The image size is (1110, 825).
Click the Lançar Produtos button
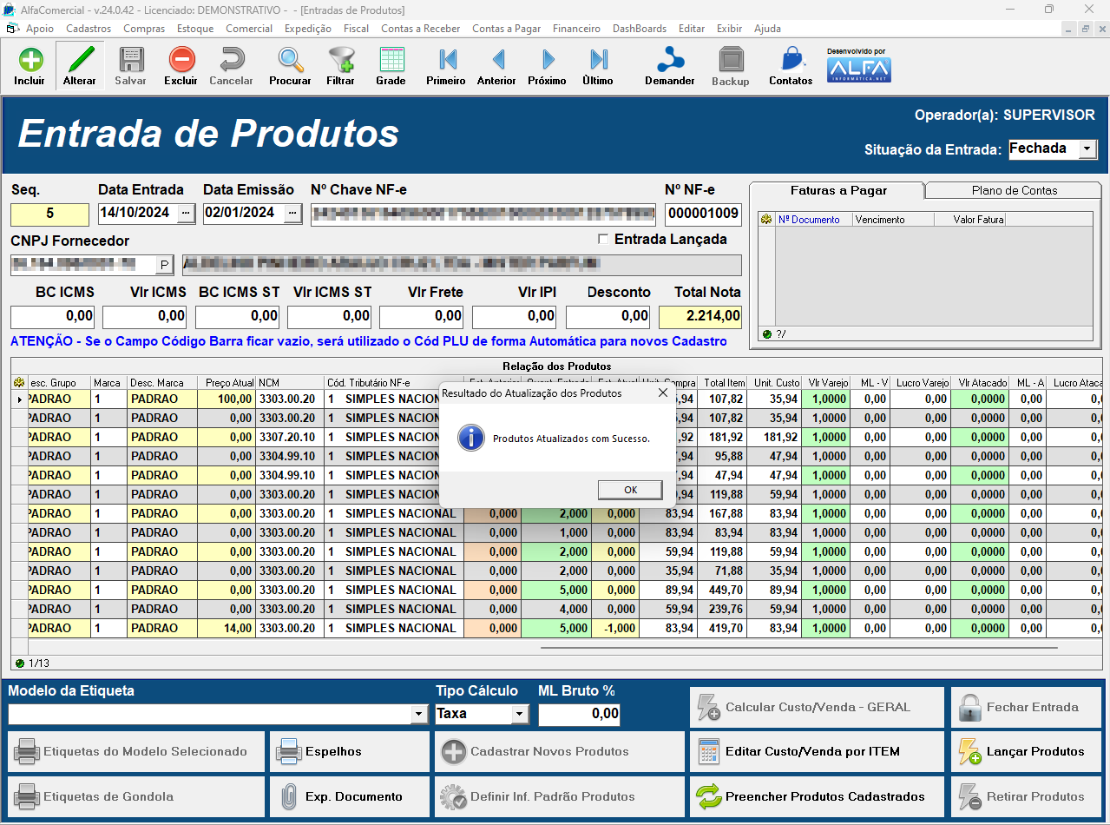click(1025, 752)
